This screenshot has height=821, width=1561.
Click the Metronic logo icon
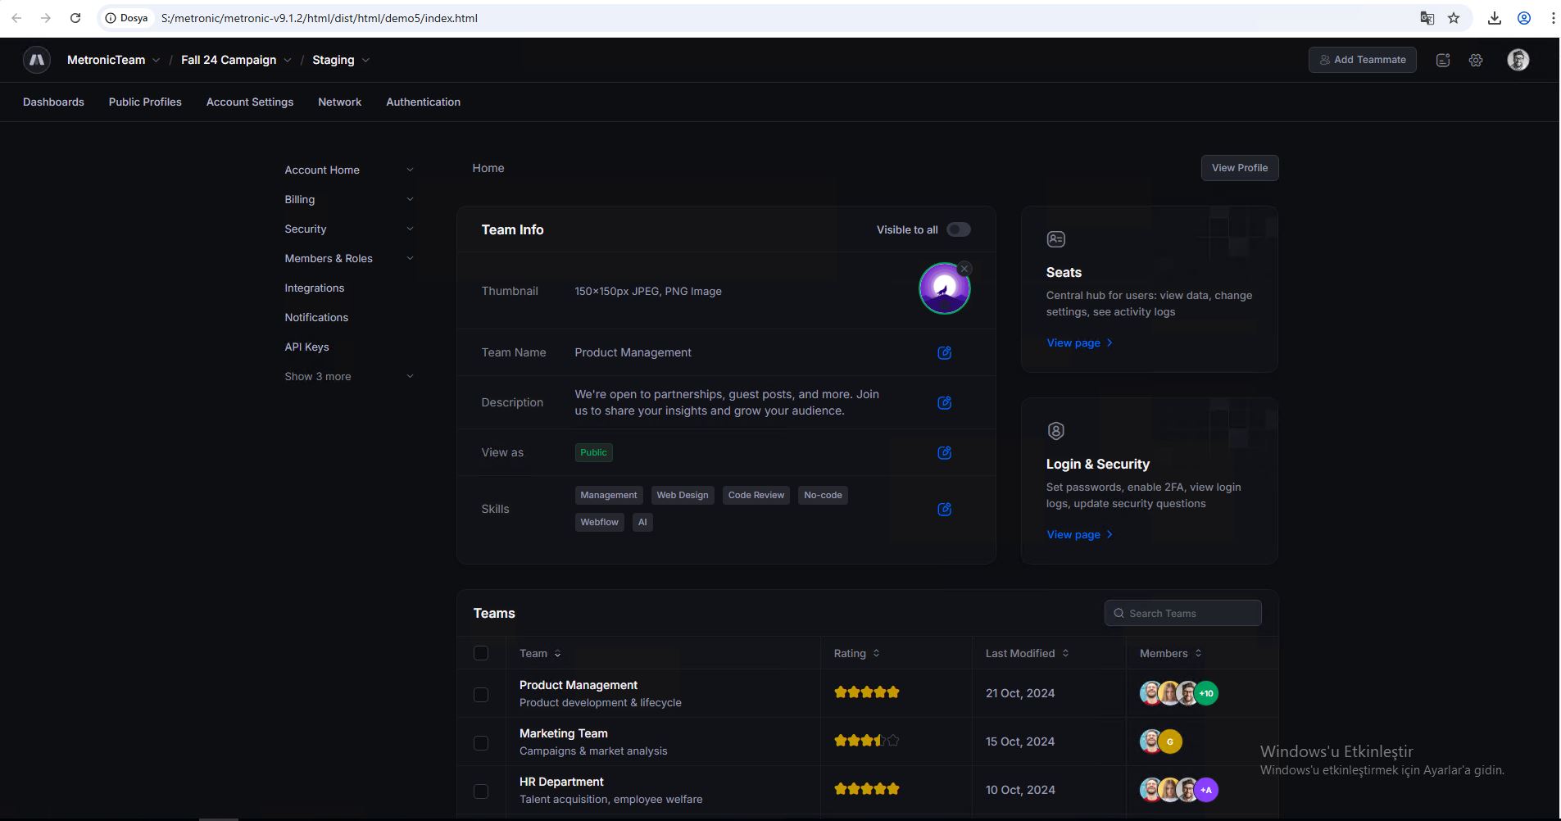(37, 60)
